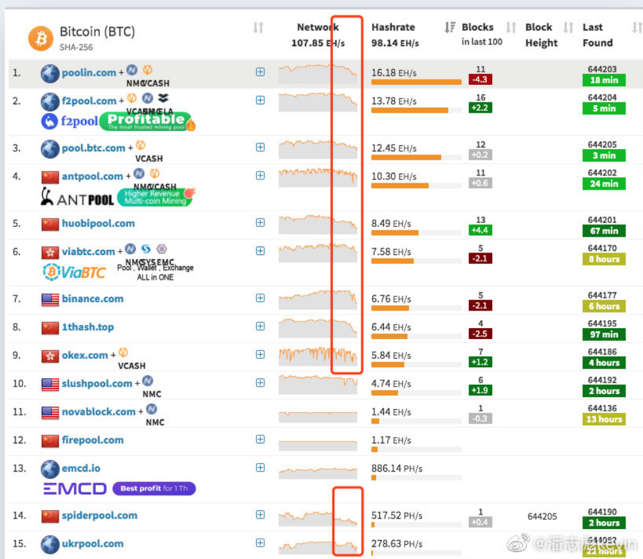
Task: Click the NMC coin icon beside novablock.com
Action: [x=151, y=409]
